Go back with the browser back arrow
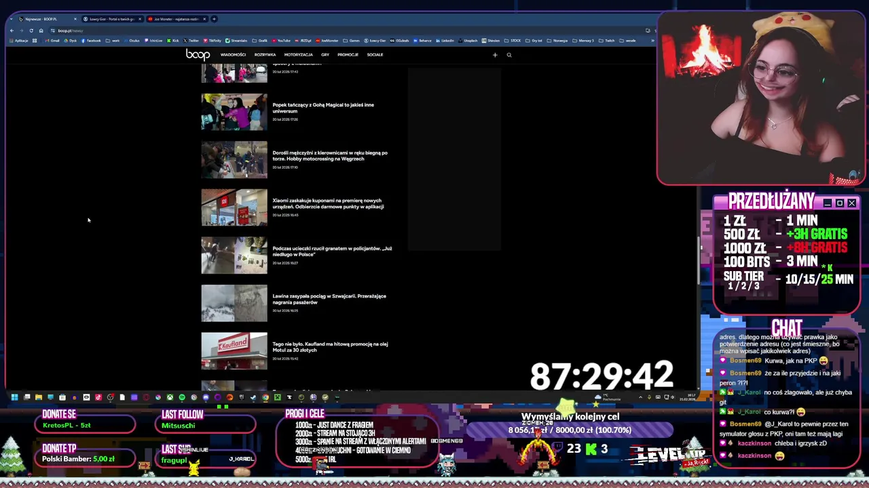The height and width of the screenshot is (488, 869). 12,30
